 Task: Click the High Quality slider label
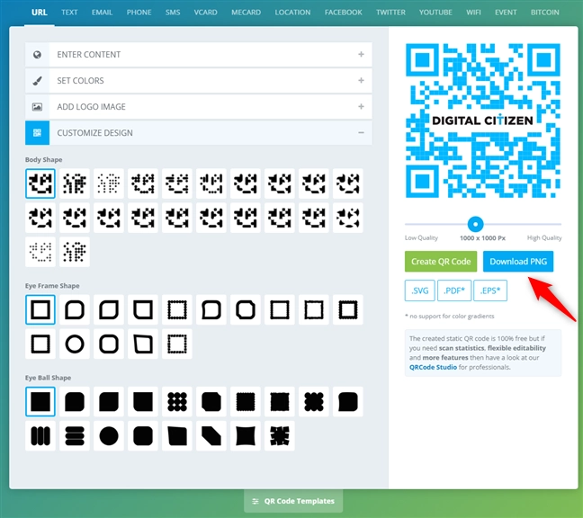point(544,237)
